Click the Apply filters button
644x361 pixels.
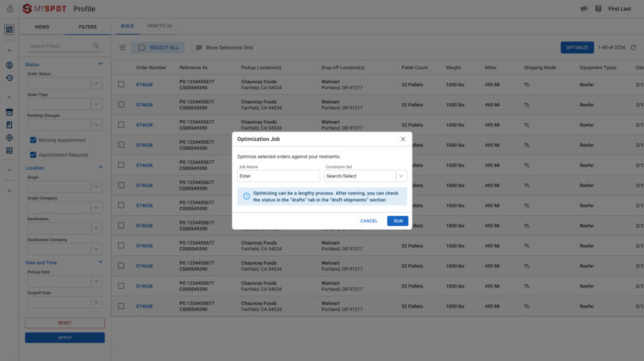point(65,338)
